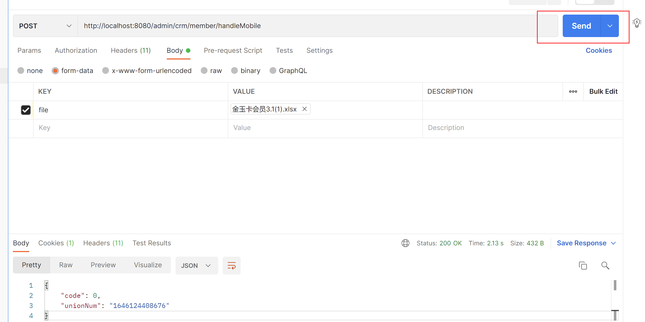Screen dimensions: 645x322
Task: Open the Cookies link
Action: tap(599, 51)
